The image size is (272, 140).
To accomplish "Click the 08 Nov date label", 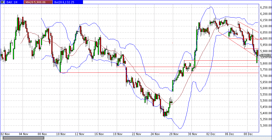I will [42, 134].
